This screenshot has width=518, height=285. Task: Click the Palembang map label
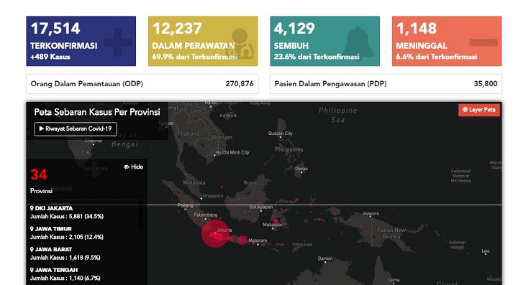click(x=206, y=215)
